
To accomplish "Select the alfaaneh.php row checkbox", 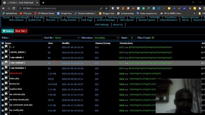I will tap(3, 74).
